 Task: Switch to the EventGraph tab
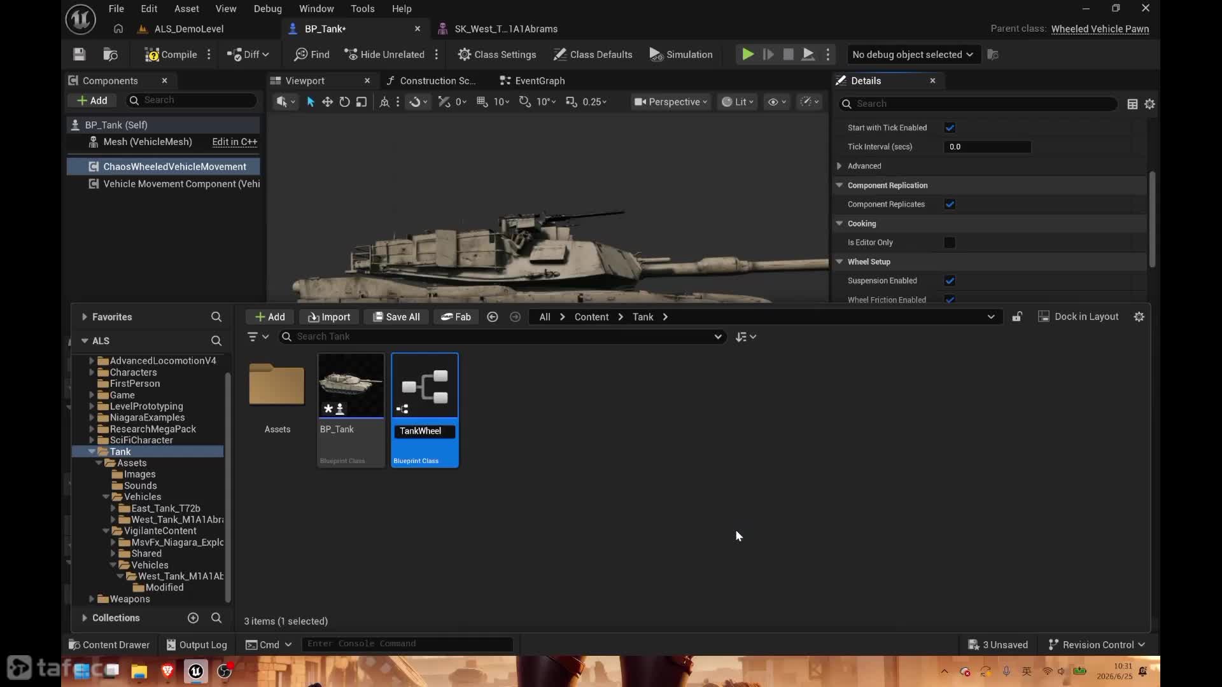(533, 81)
